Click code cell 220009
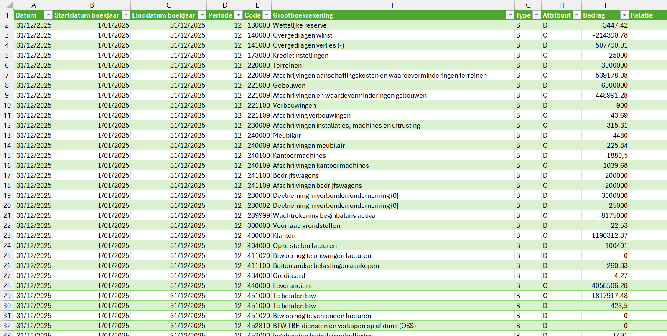This screenshot has height=336, width=667. (x=257, y=75)
